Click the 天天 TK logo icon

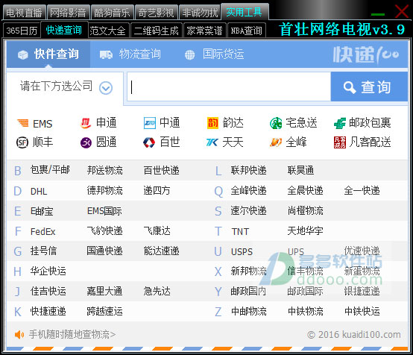[212, 142]
